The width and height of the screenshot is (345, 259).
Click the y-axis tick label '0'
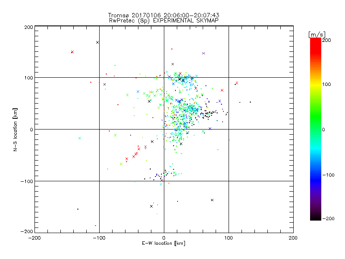click(31, 129)
